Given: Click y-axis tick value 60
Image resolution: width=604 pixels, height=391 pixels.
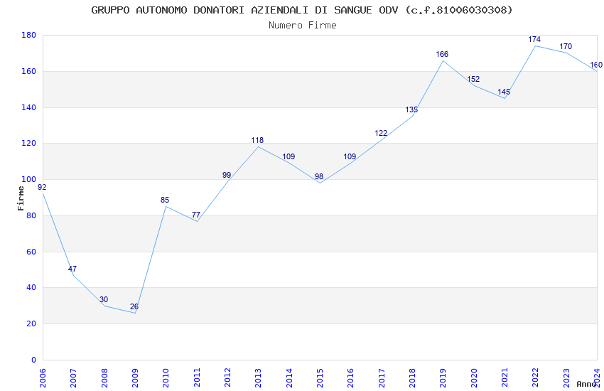Looking at the screenshot, I should pyautogui.click(x=31, y=252).
